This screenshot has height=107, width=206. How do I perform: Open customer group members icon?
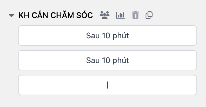[104, 15]
